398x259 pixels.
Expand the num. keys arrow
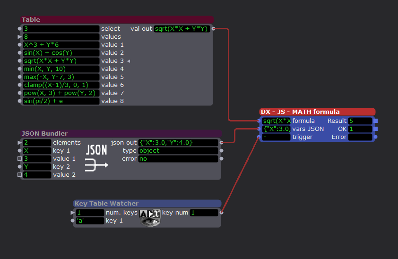[x=72, y=213]
